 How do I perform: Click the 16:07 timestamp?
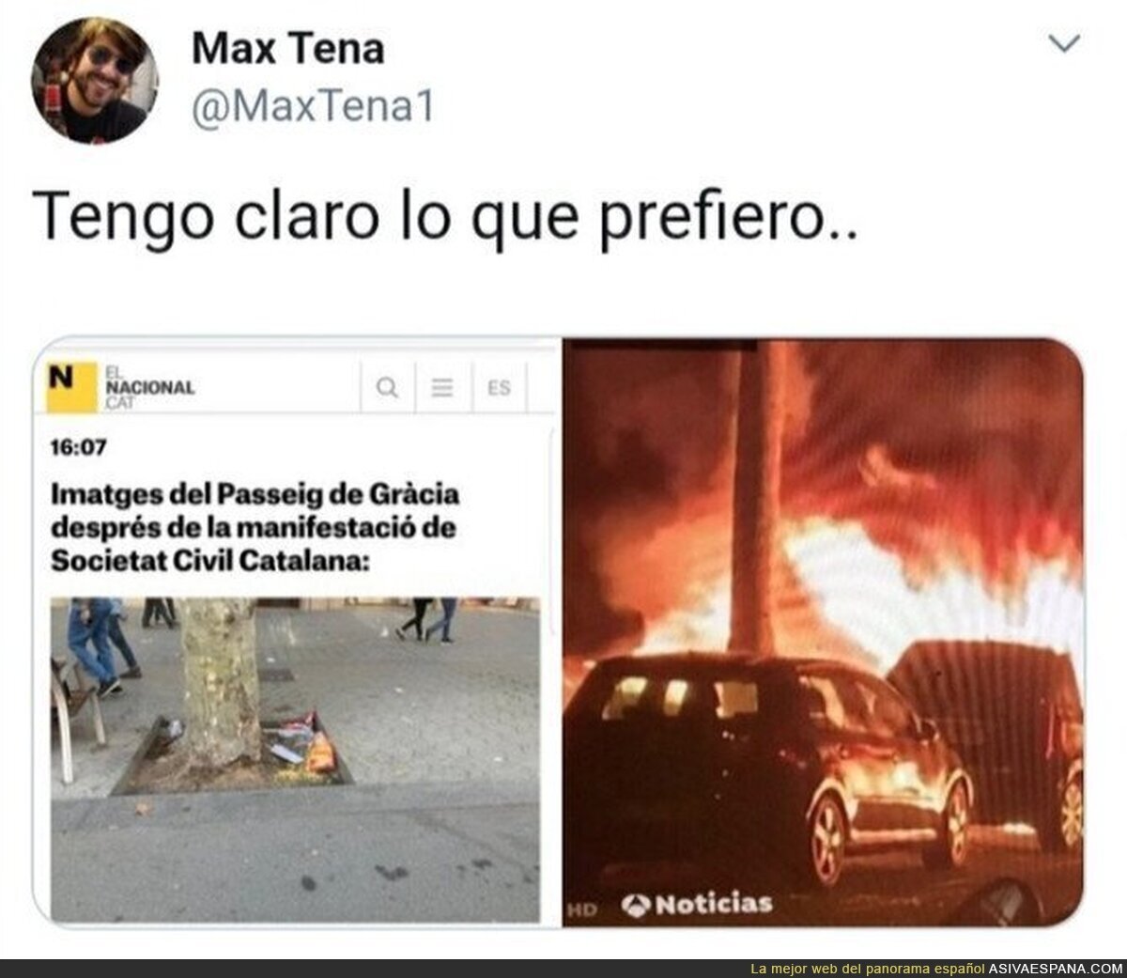click(78, 447)
